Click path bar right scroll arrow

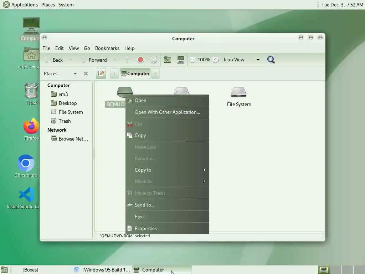pyautogui.click(x=155, y=73)
